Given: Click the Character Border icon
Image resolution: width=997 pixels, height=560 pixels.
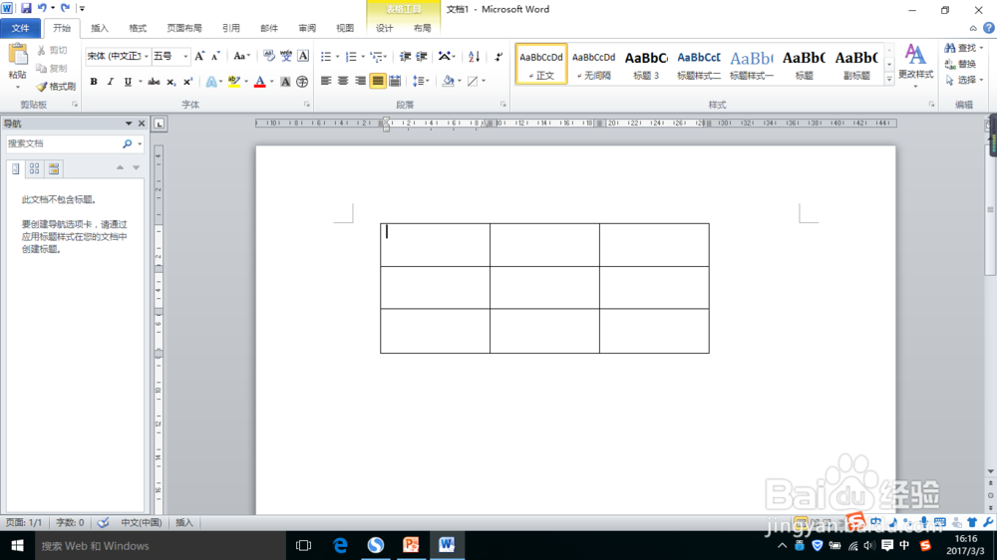Looking at the screenshot, I should (x=303, y=56).
